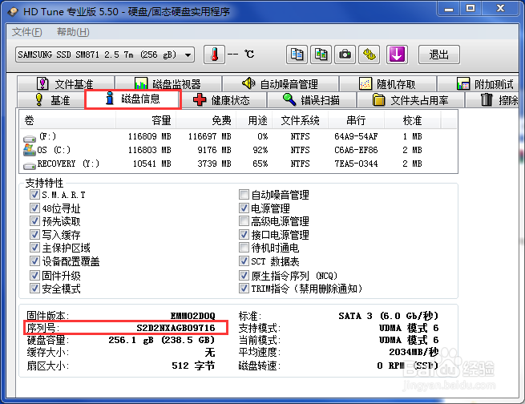Enable the 自动噪音管理 checkbox

[x=244, y=194]
